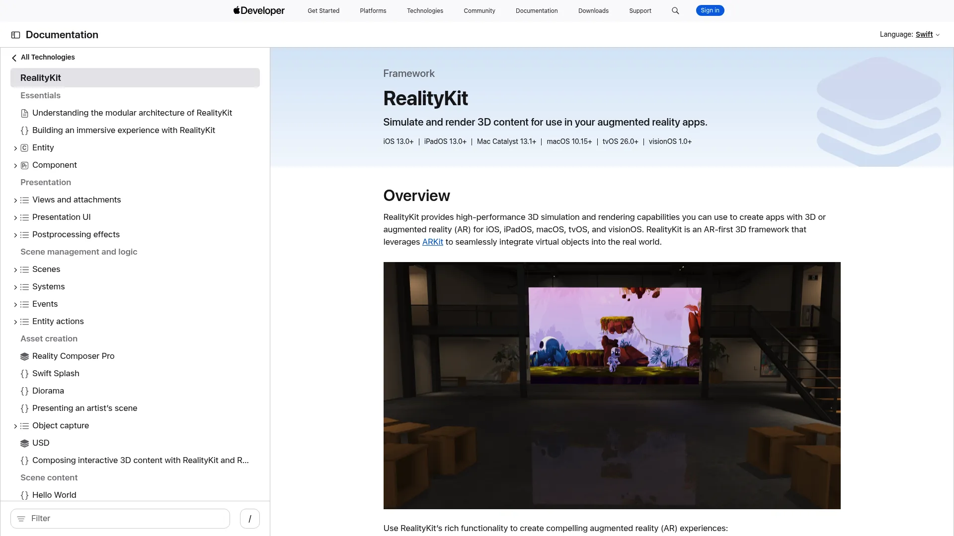Screen dimensions: 954x536
Task: Expand Views and attachments section
Action: coord(15,200)
